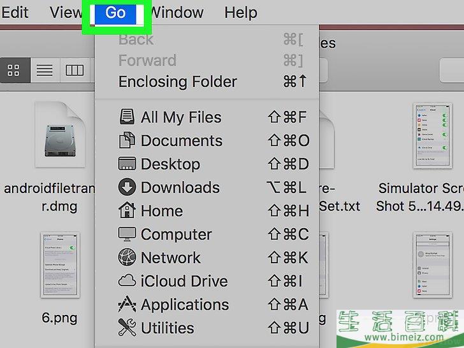
Task: Click the "Utilities" menu text
Action: point(168,328)
